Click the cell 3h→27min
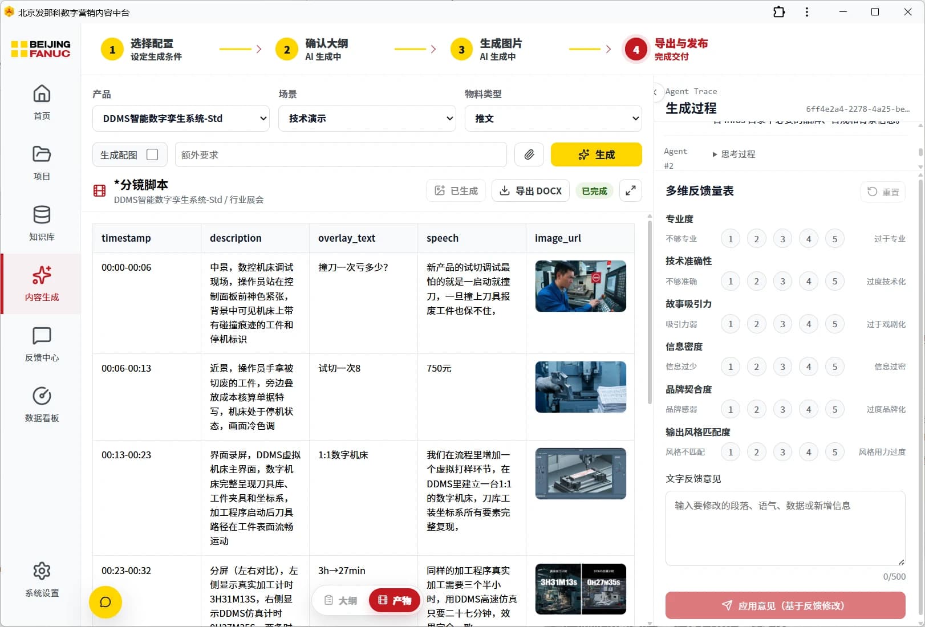Viewport: 925px width, 627px height. 342,571
